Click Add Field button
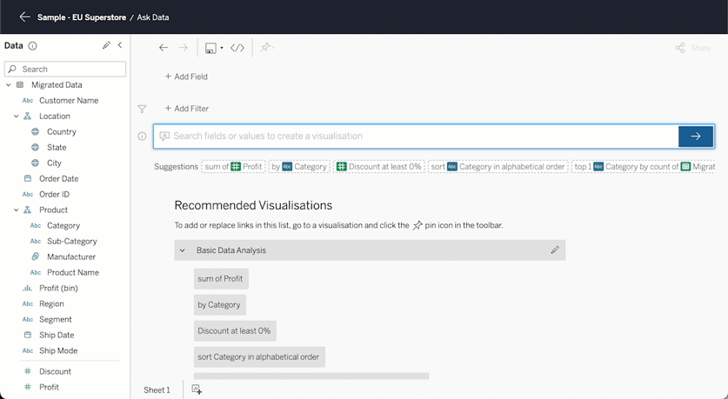Image resolution: width=728 pixels, height=399 pixels. point(186,76)
